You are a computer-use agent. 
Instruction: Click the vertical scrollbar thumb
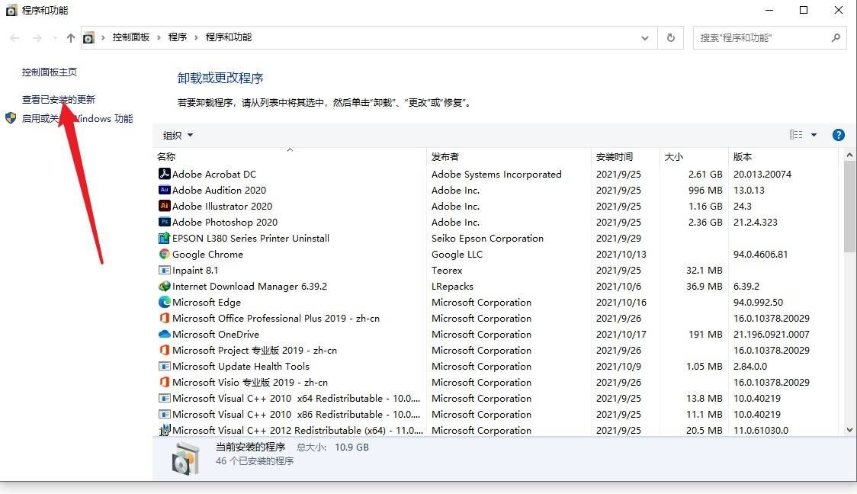[x=849, y=207]
